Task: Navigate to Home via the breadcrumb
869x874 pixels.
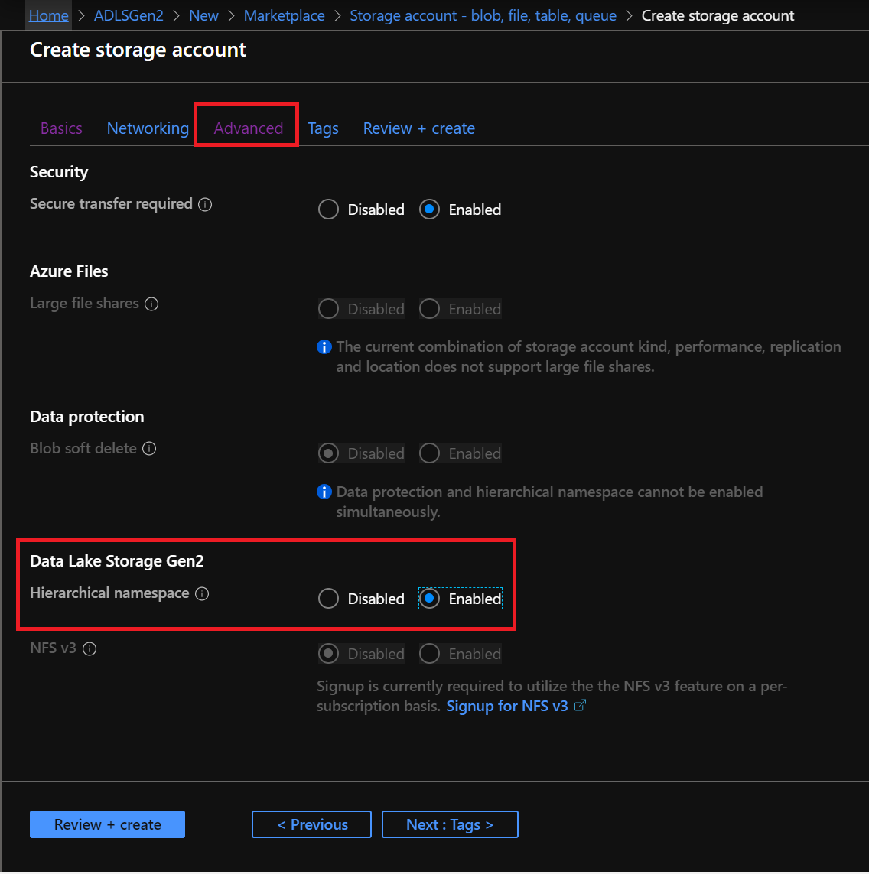Action: 47,15
